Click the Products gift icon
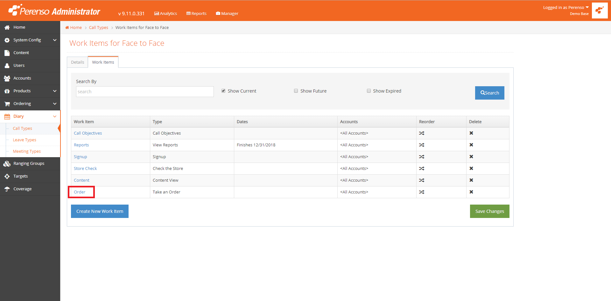The height and width of the screenshot is (301, 611). tap(7, 91)
